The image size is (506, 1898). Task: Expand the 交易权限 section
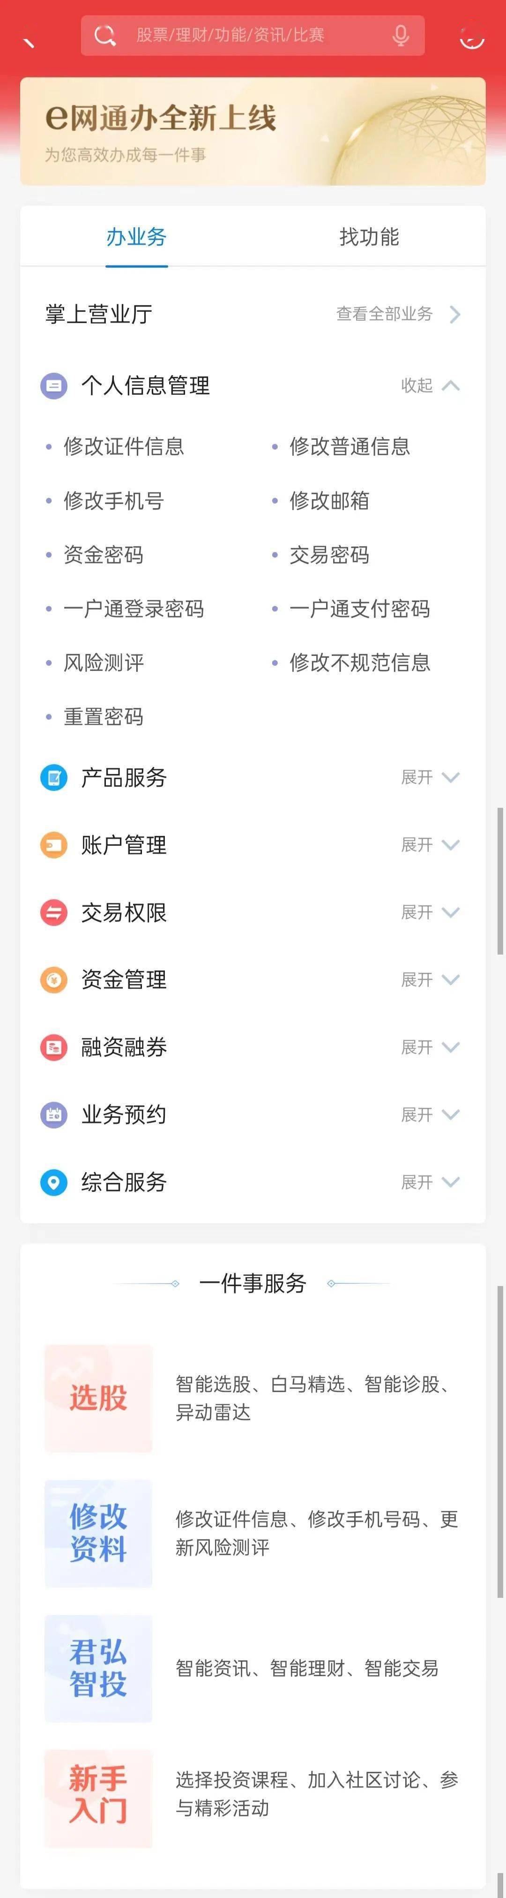click(x=430, y=912)
